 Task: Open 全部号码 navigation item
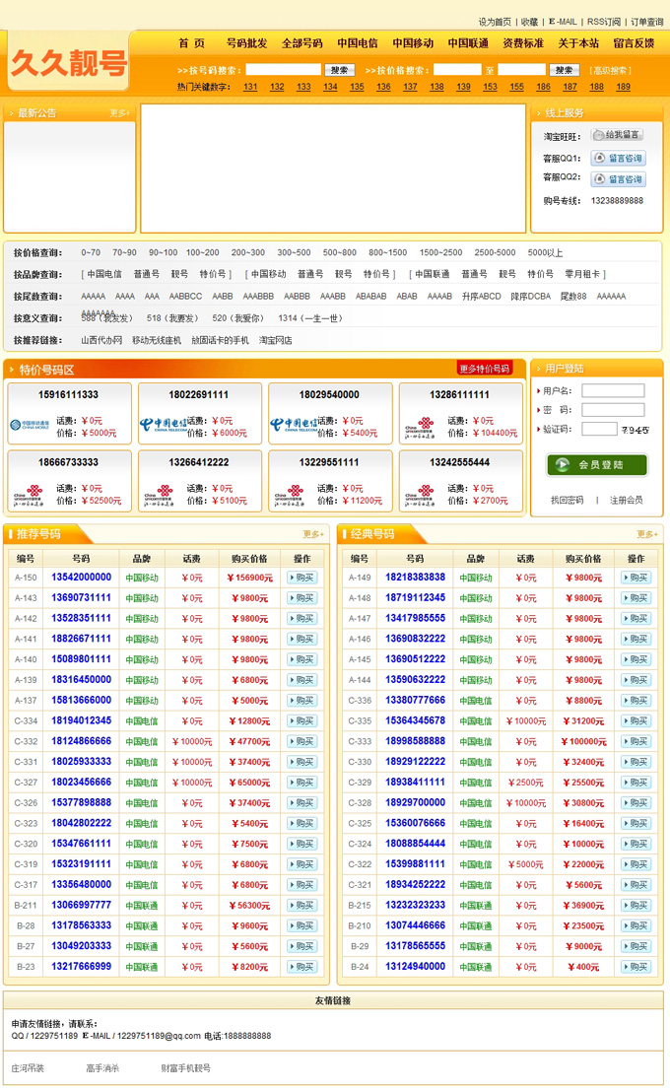(301, 43)
